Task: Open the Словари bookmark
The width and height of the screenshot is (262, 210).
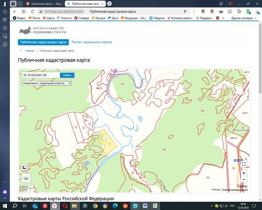Action: (x=82, y=18)
